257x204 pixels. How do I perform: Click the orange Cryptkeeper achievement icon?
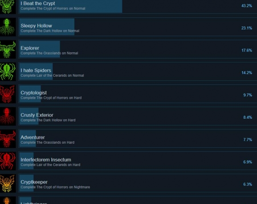8,183
